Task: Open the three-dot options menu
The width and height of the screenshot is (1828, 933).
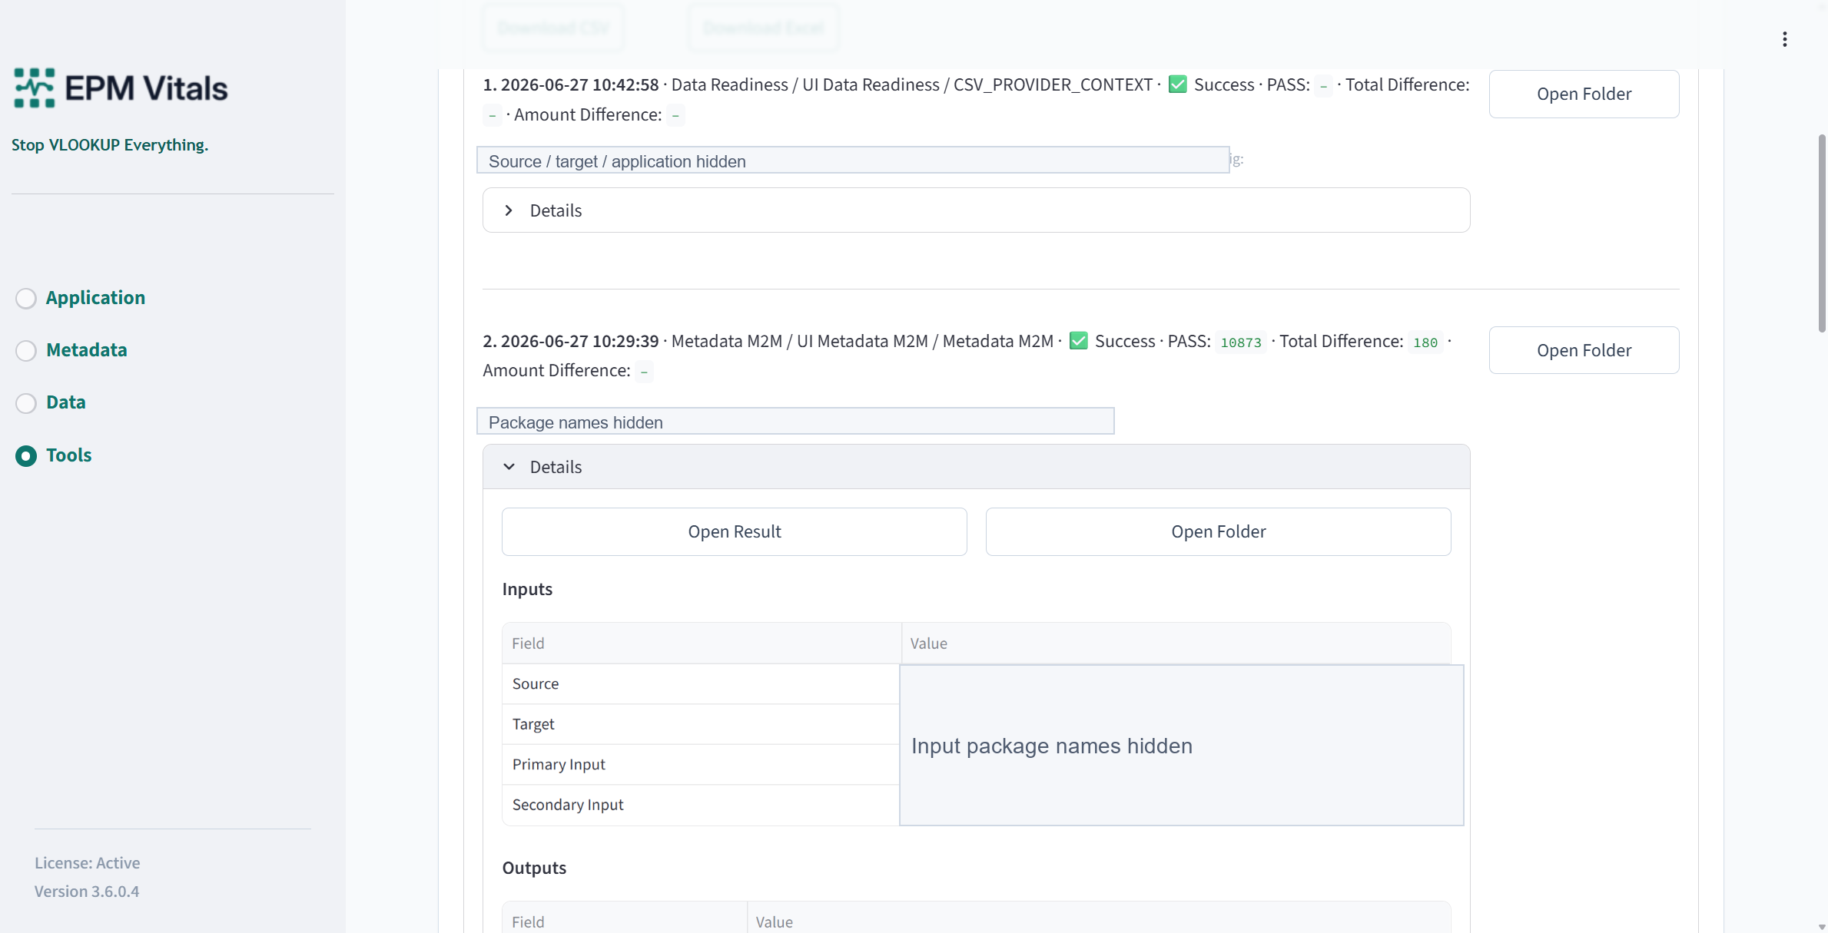Action: [1784, 39]
